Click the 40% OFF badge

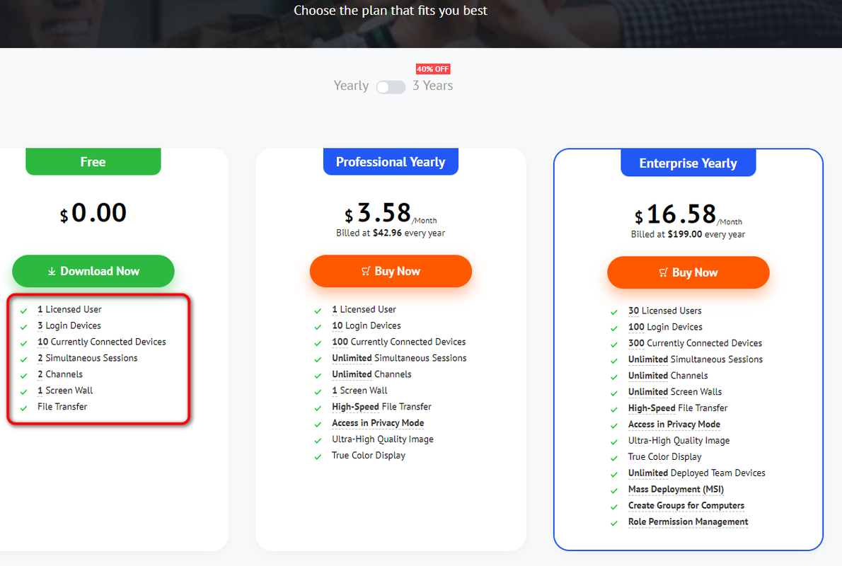pyautogui.click(x=433, y=69)
